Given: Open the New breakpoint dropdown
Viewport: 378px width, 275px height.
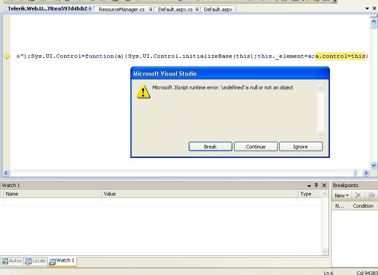Looking at the screenshot, I should 342,196.
